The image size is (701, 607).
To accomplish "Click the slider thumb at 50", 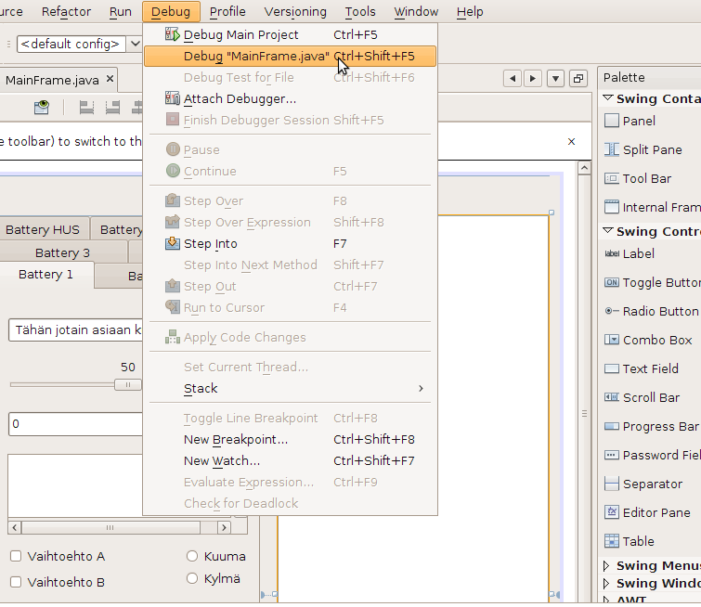I will click(128, 385).
